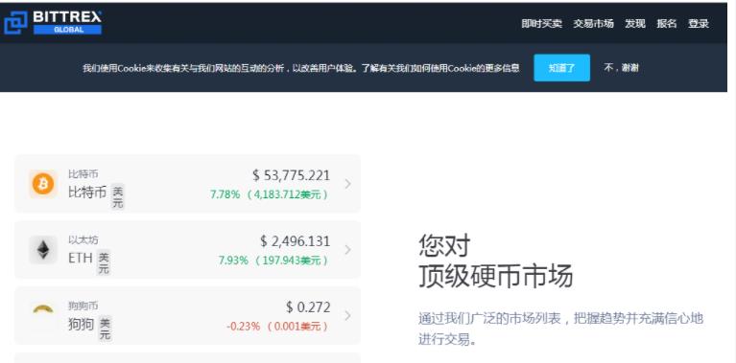Open the 交易市场 menu item
Viewport: 736px width, 363px height.
(x=593, y=23)
